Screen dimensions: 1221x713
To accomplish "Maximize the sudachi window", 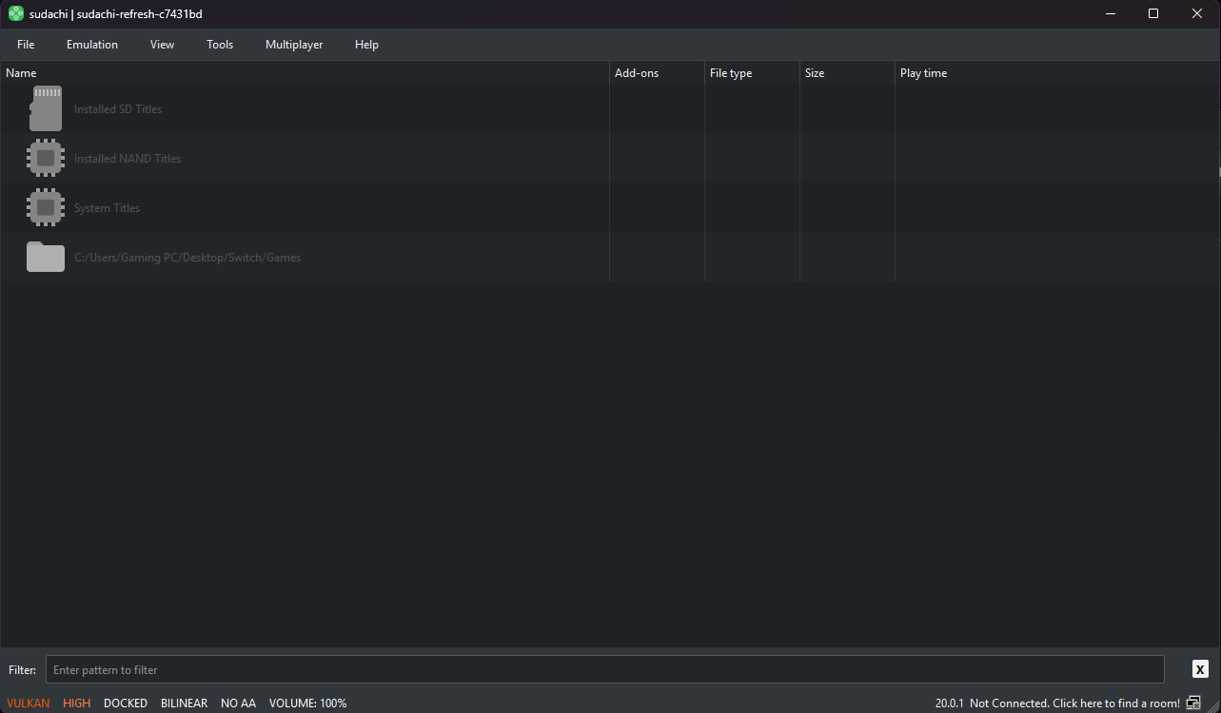I will [x=1153, y=13].
